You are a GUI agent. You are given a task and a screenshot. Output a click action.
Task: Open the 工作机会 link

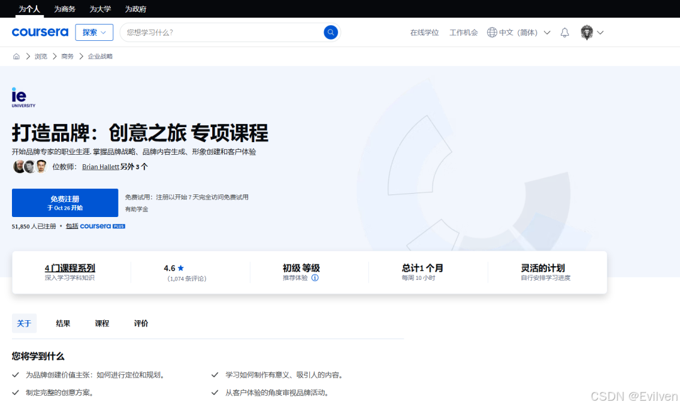[x=463, y=33]
